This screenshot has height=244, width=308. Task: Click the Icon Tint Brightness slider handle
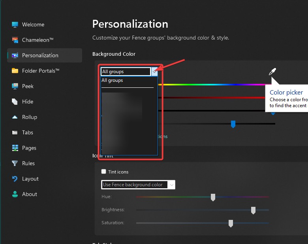point(253,210)
